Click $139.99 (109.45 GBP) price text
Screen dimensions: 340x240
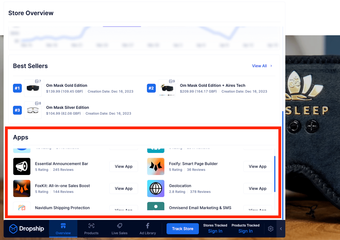[65, 91]
